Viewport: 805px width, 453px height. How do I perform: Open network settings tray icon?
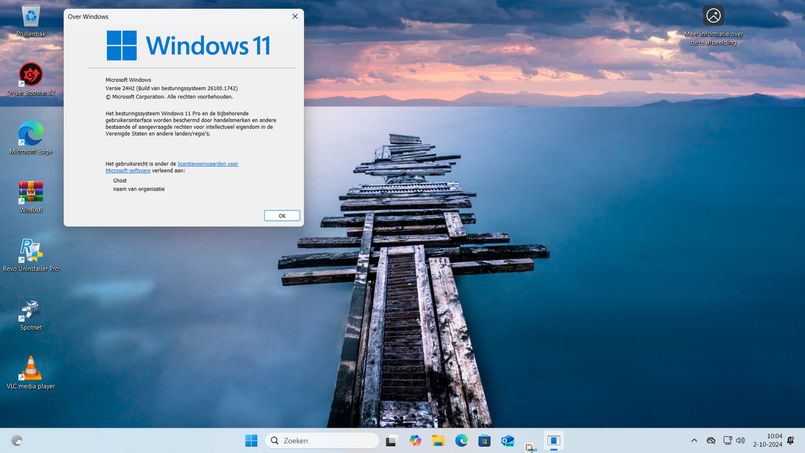tap(728, 440)
